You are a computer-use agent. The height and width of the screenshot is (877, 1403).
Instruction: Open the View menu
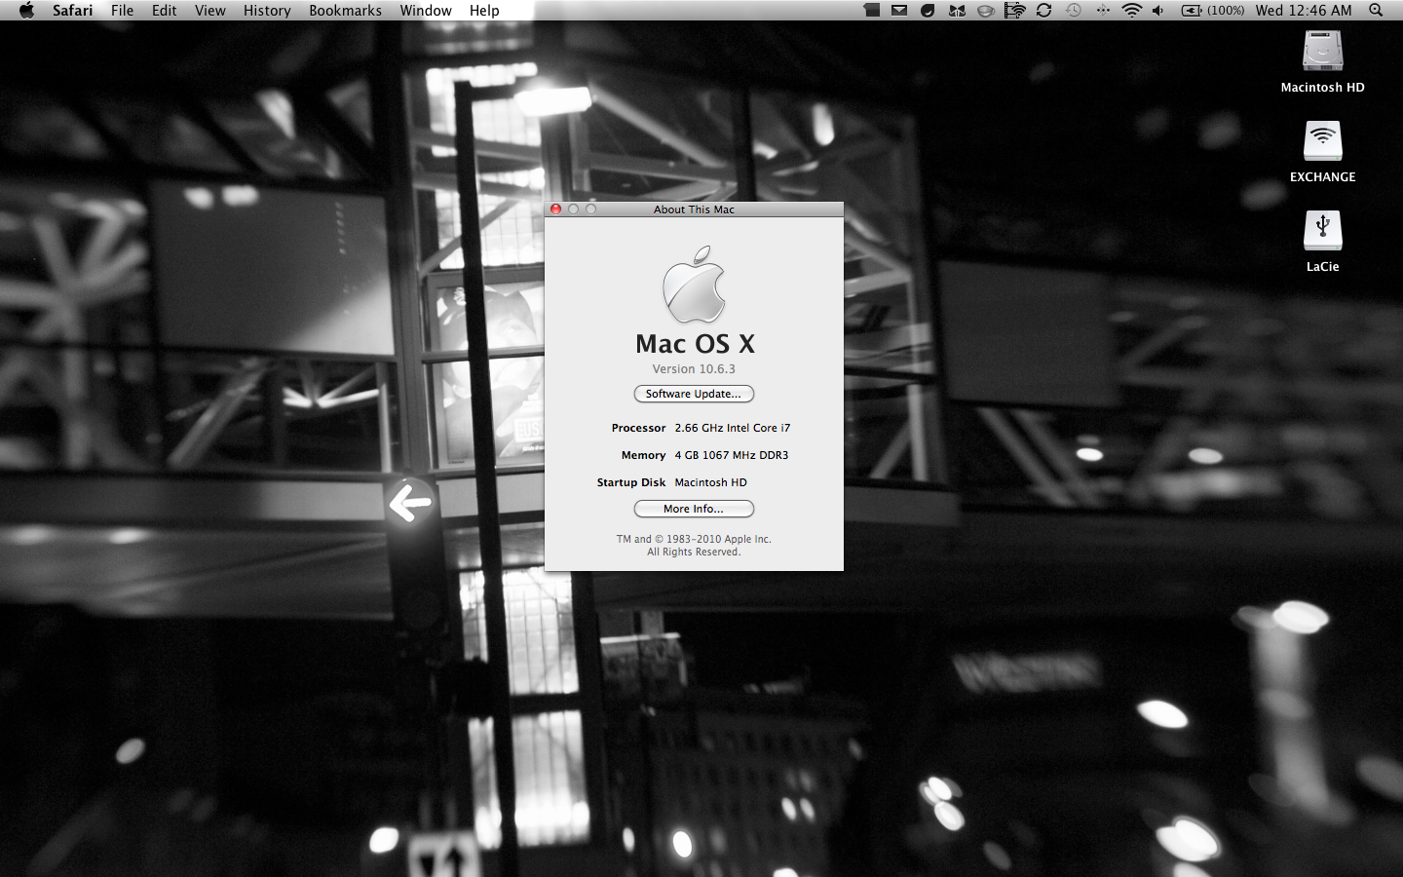(x=209, y=10)
